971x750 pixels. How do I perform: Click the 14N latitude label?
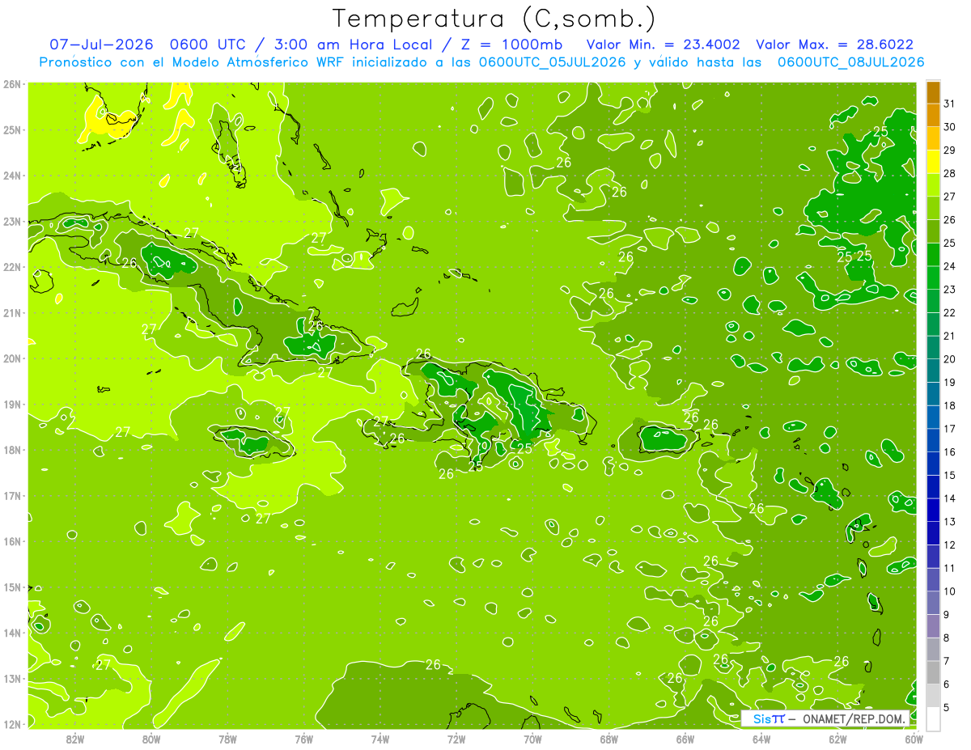tap(12, 633)
